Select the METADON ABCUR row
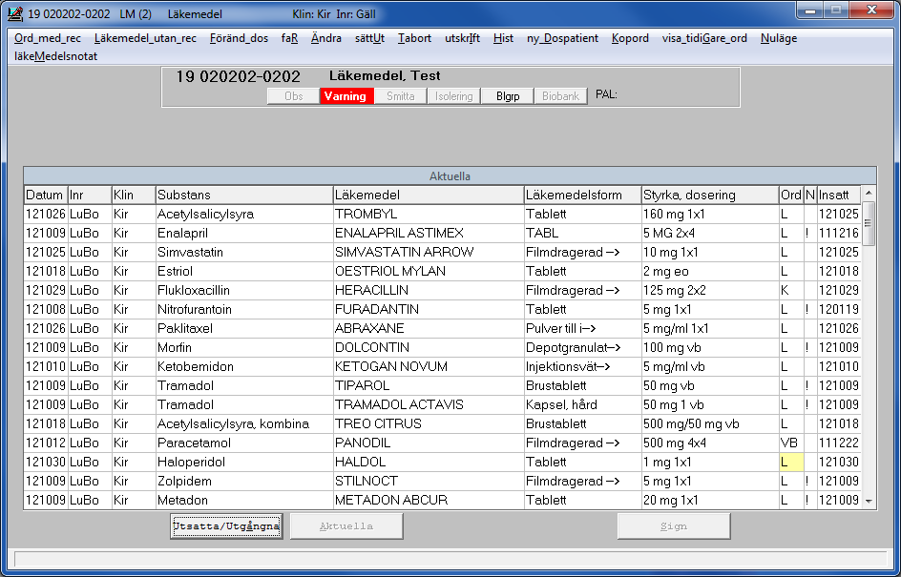 (x=443, y=500)
